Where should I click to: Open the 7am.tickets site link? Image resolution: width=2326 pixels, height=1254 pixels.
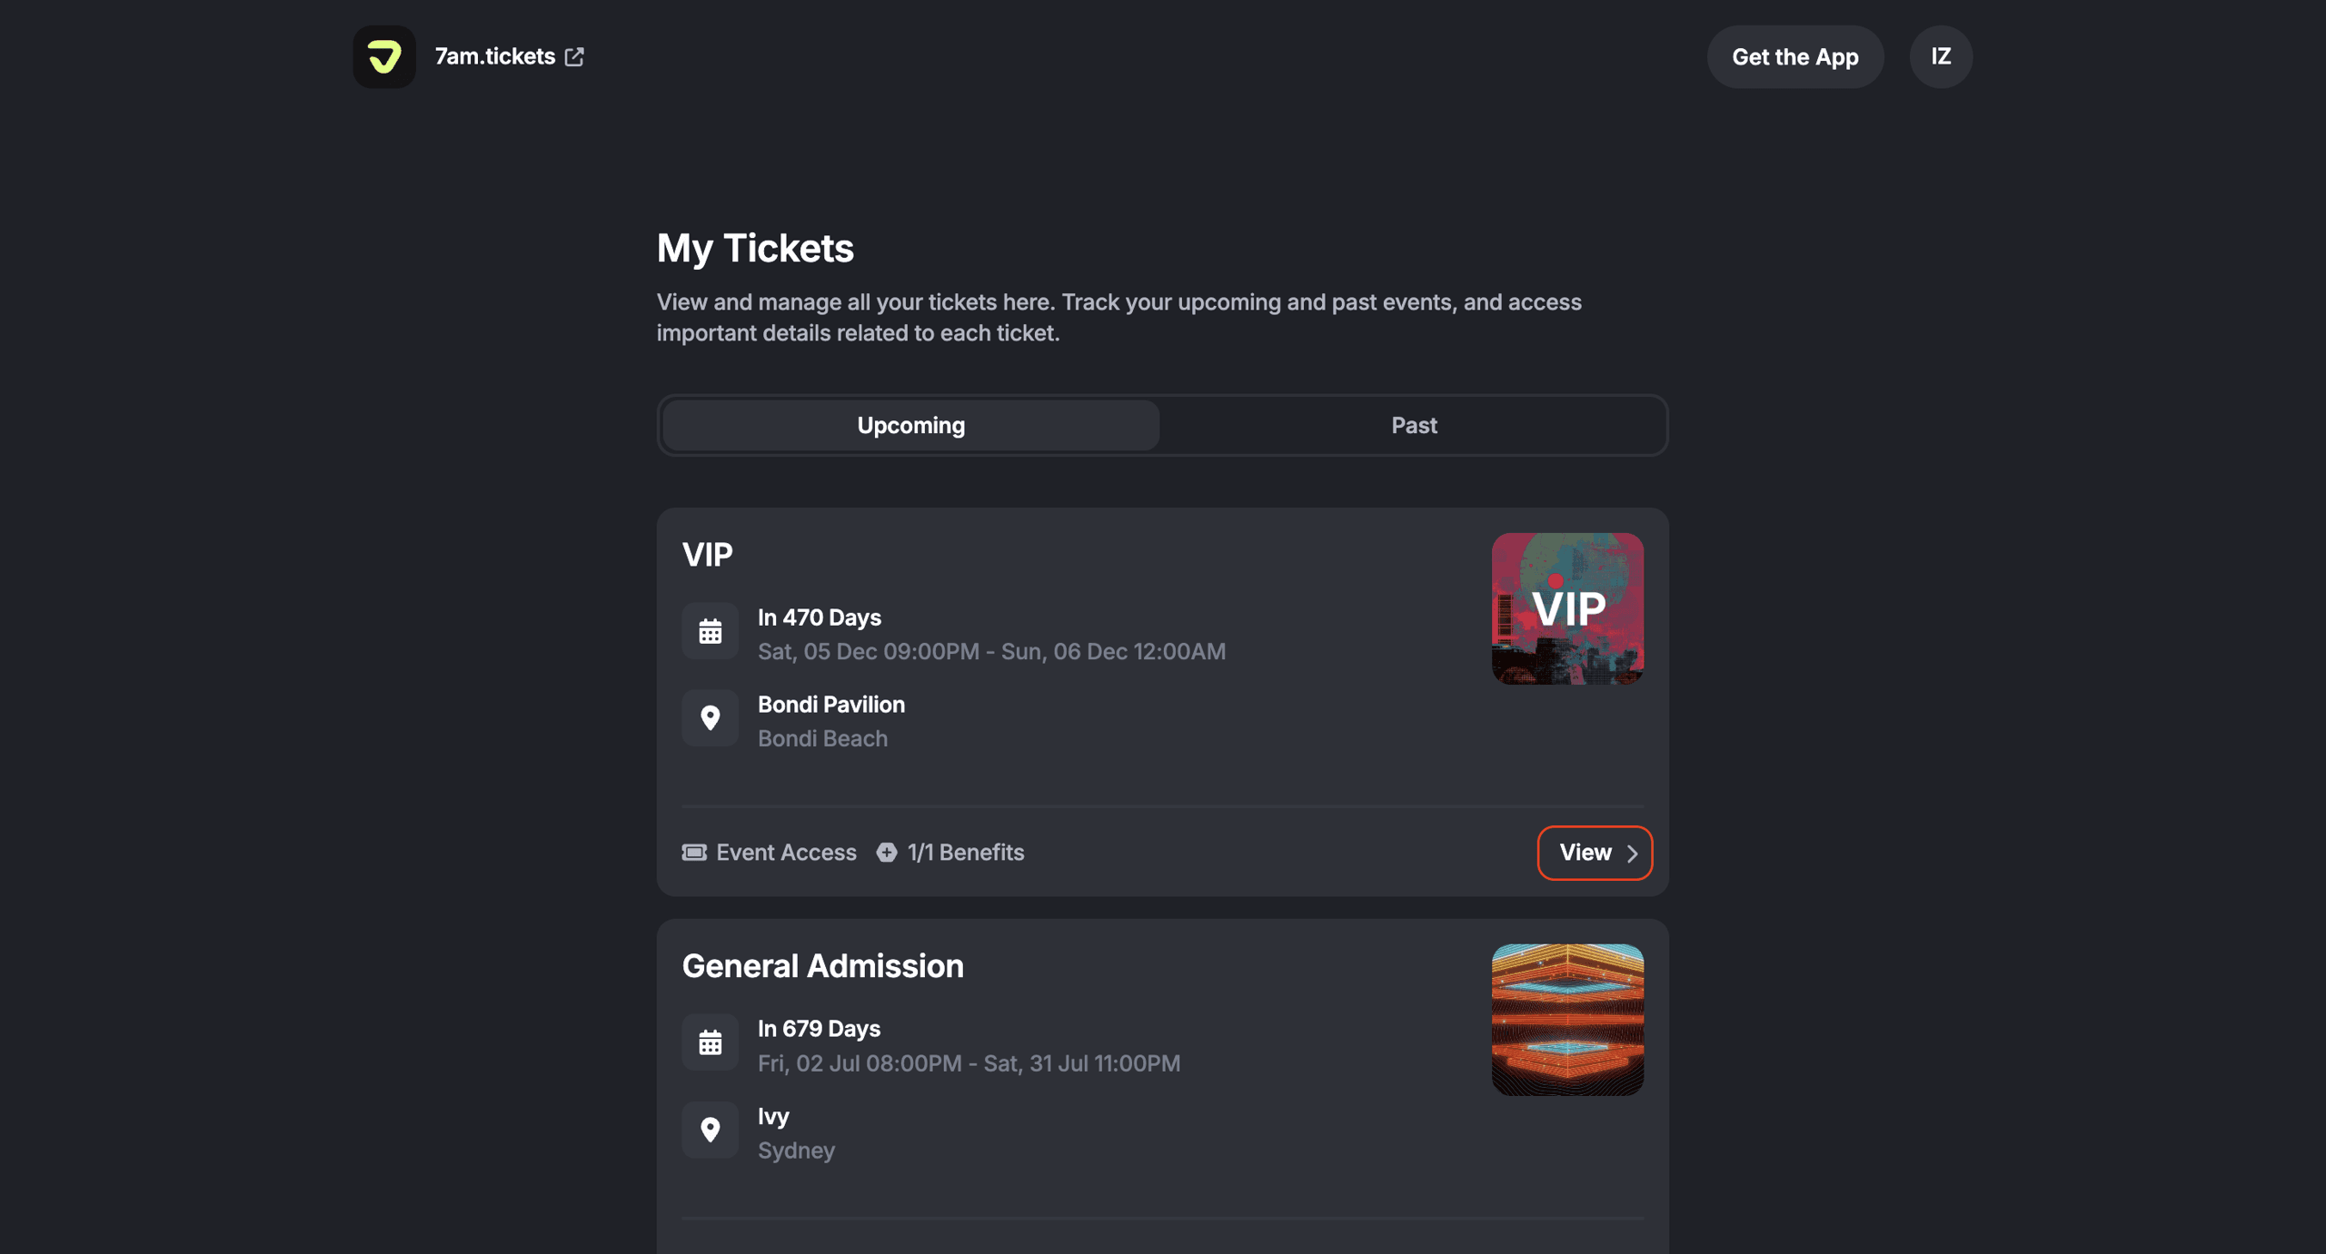494,56
